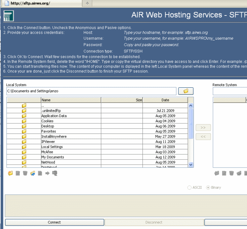The height and width of the screenshot is (229, 247).
Task: Sort local files by Name column
Action: [71, 100]
